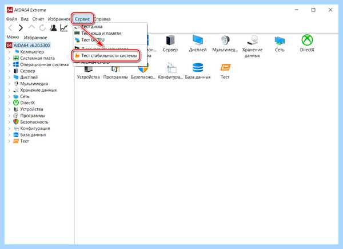Image resolution: width=343 pixels, height=249 pixels.
Task: Click the Компьютер icon in the tree
Action: (x=16, y=52)
